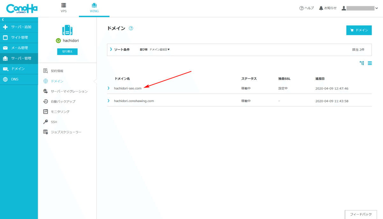383x219 pixels.
Task: Click hachidori-seo.com domain name
Action: 128,88
